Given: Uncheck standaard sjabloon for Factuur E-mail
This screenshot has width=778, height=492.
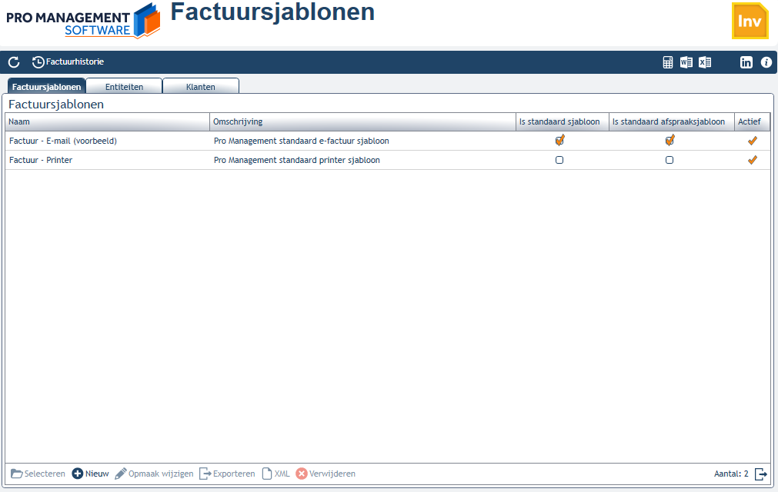Looking at the screenshot, I should coord(559,141).
